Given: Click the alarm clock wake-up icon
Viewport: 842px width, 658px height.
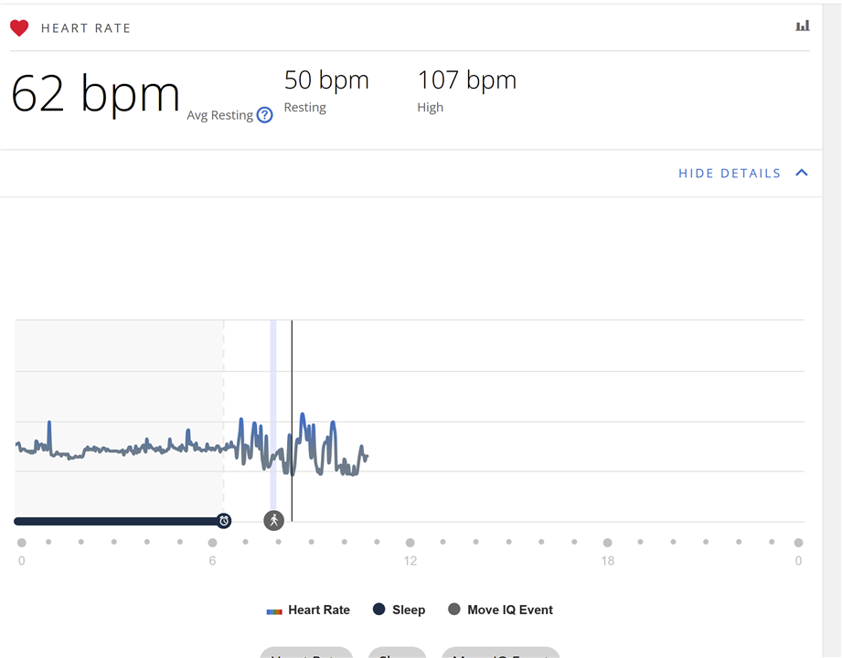Looking at the screenshot, I should click(224, 521).
